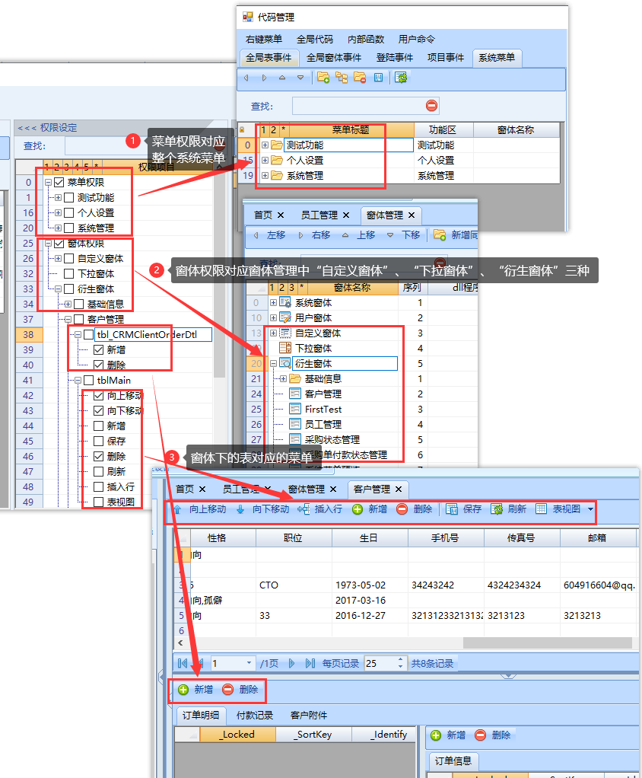Expand the 系统管理 node in 权限项目 tree

(58, 228)
